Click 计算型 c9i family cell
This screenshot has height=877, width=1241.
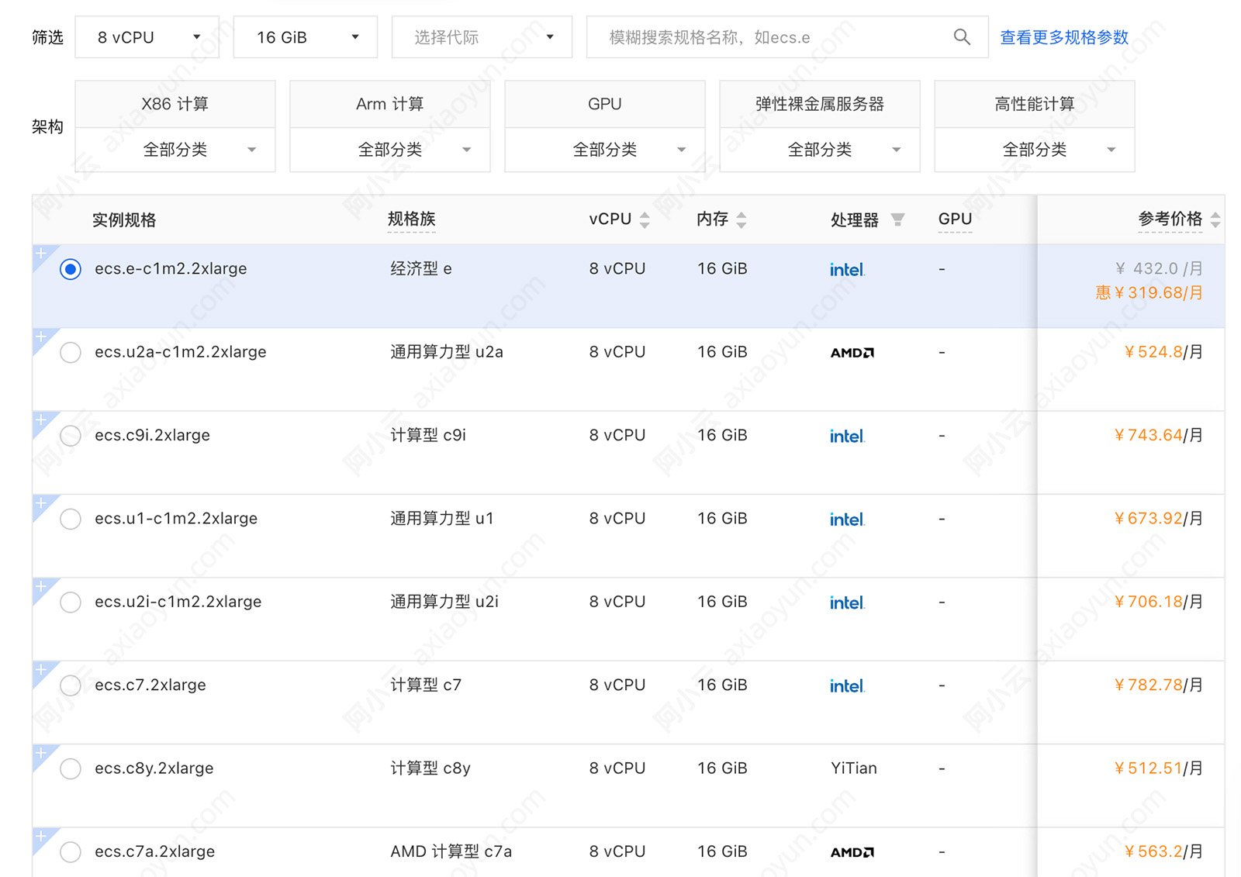pyautogui.click(x=428, y=435)
